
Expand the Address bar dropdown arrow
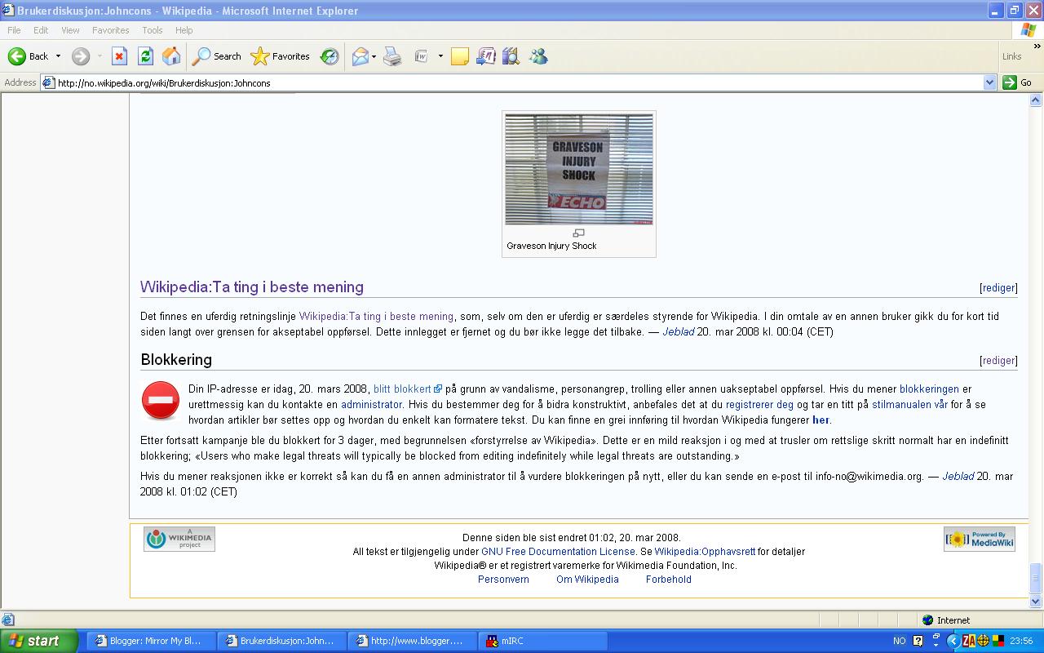click(x=989, y=82)
